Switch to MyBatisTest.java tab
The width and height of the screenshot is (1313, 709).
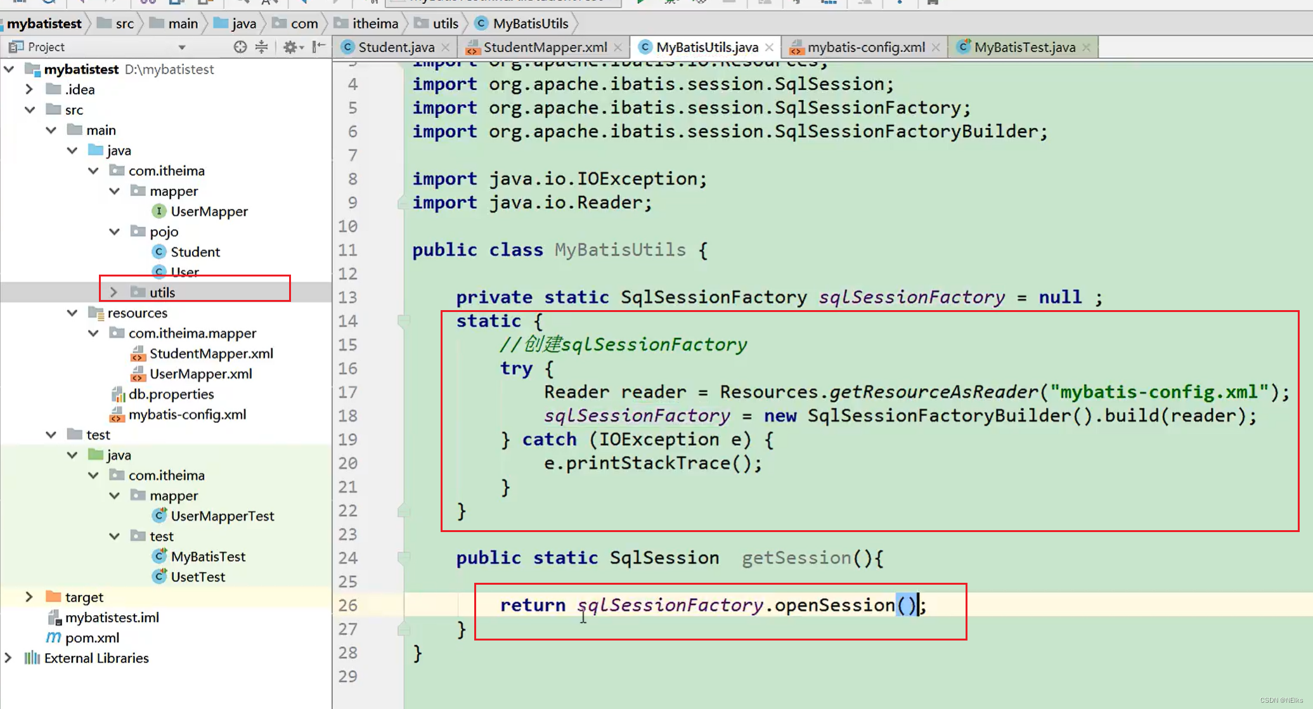[1024, 48]
